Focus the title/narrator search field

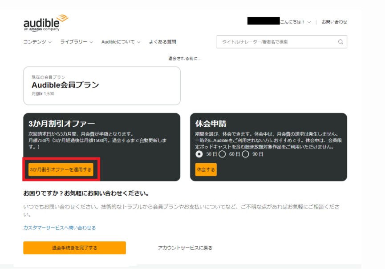click(x=276, y=42)
